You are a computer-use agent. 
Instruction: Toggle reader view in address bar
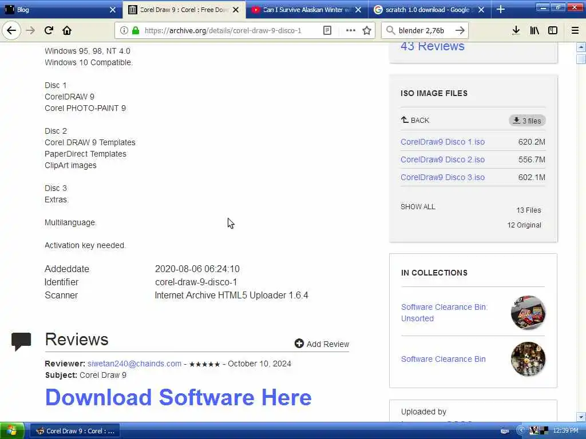327,31
